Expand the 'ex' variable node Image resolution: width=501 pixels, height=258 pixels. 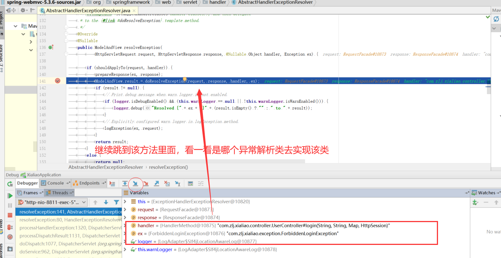click(125, 233)
